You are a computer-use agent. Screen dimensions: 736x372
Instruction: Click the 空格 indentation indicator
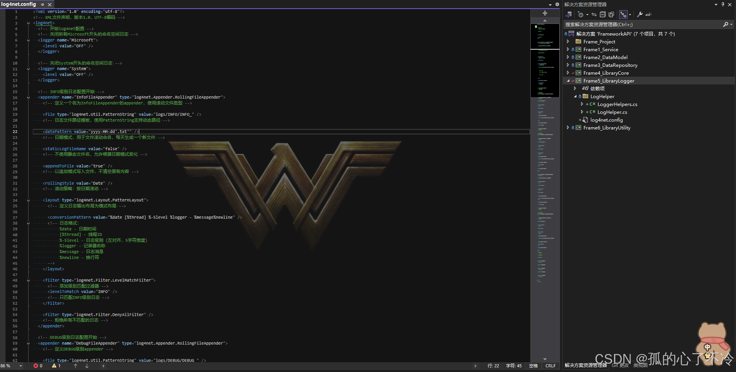533,366
